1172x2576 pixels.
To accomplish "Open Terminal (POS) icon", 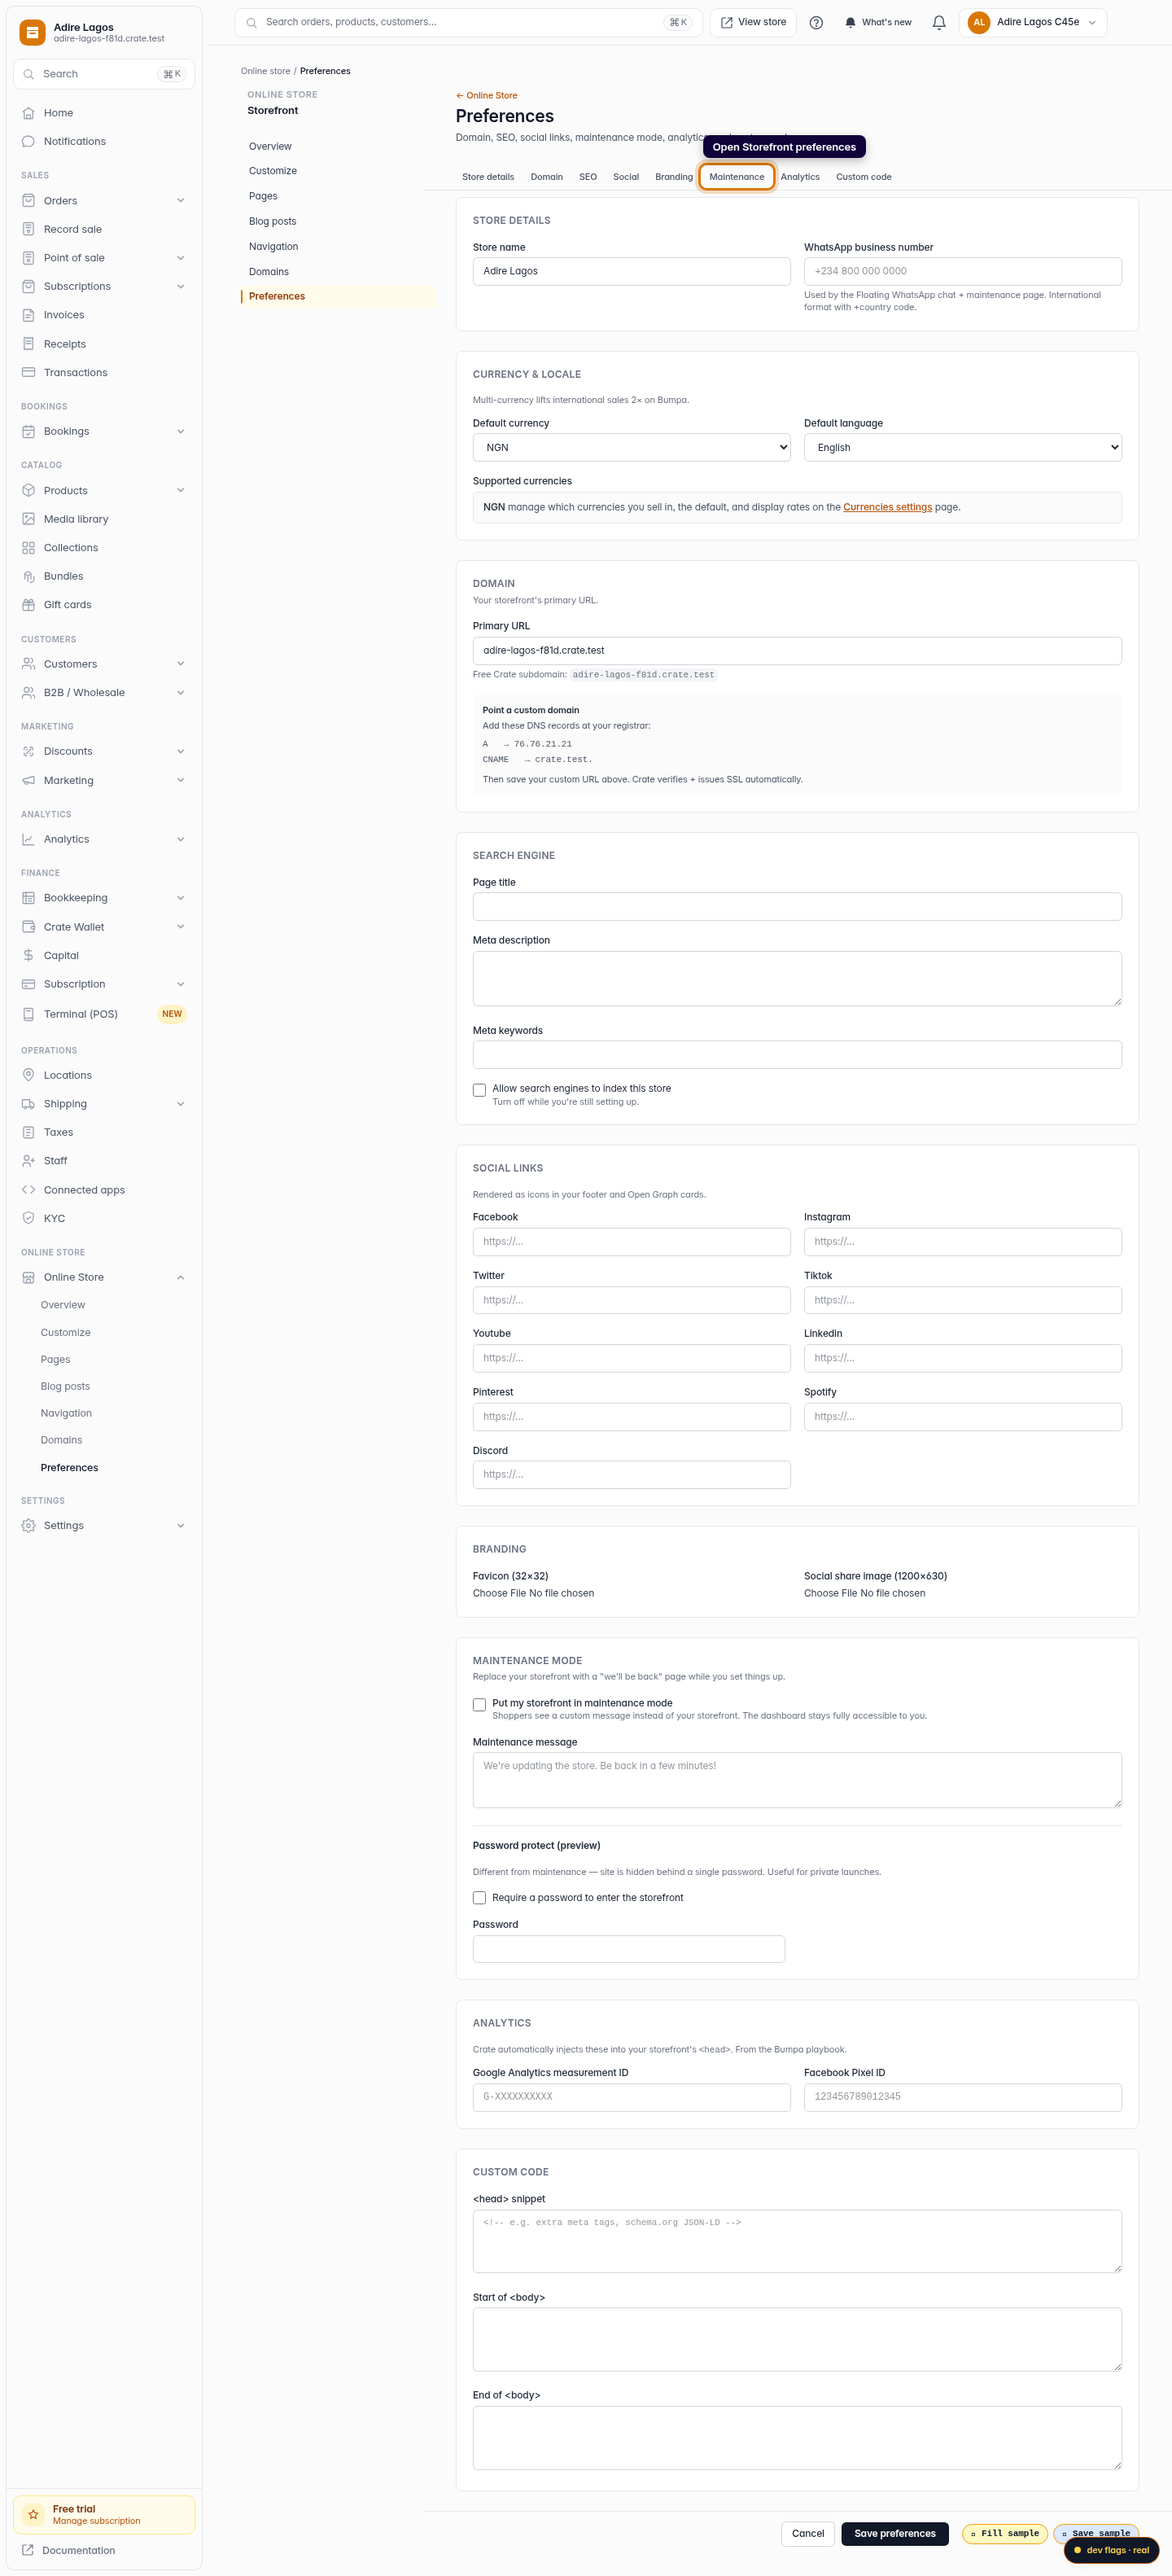I will [x=28, y=1014].
